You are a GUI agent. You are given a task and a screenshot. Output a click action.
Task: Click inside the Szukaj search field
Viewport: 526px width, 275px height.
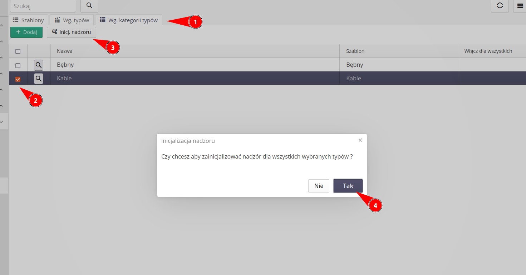click(43, 6)
